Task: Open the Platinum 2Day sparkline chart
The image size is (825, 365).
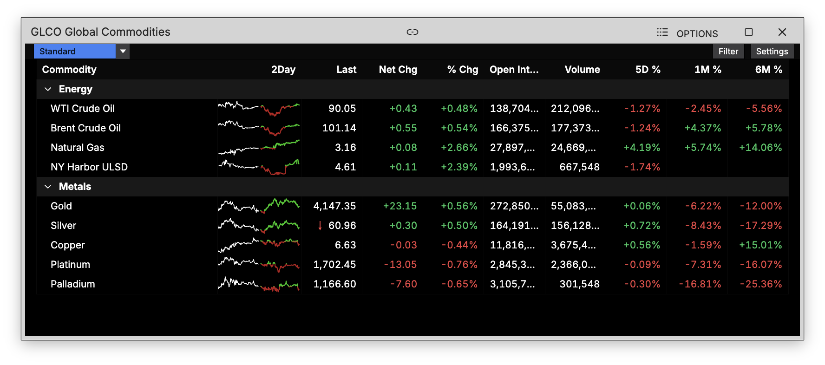Action: click(x=259, y=265)
